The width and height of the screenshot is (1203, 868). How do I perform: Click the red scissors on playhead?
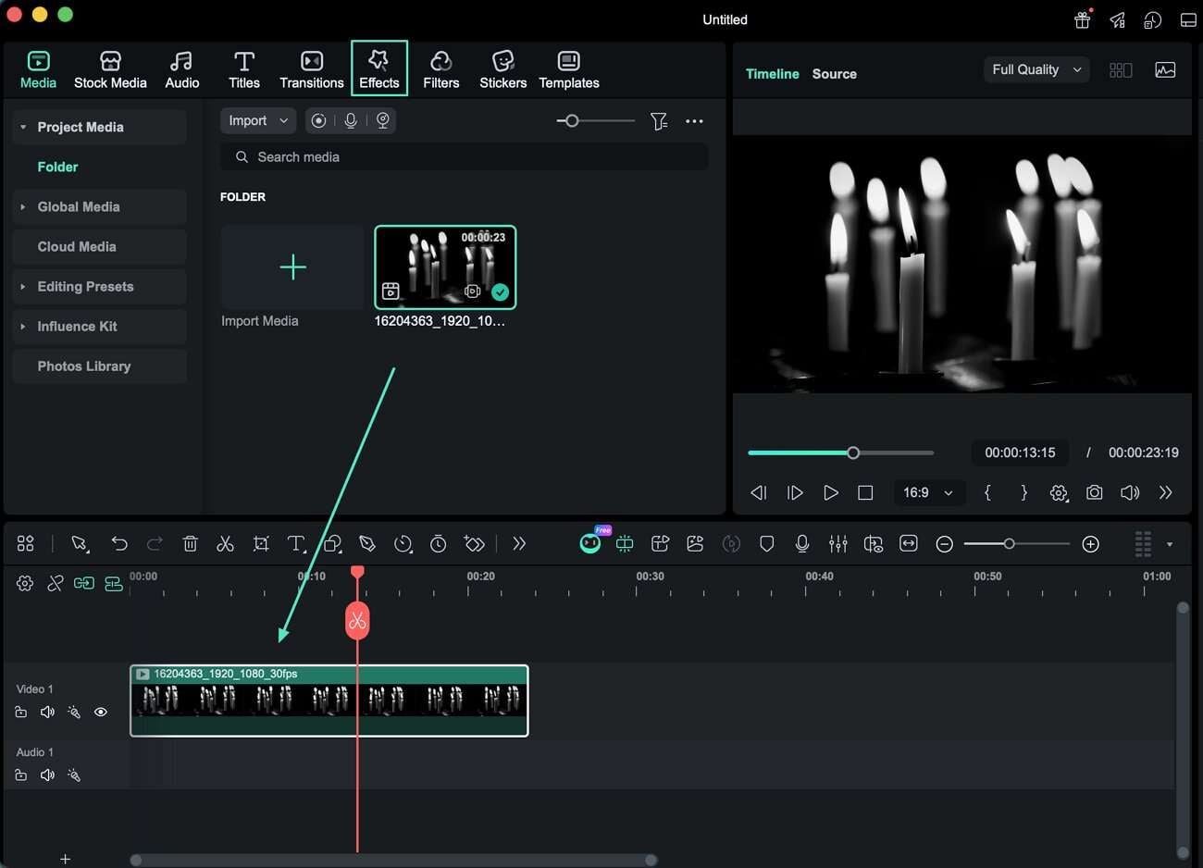[357, 621]
